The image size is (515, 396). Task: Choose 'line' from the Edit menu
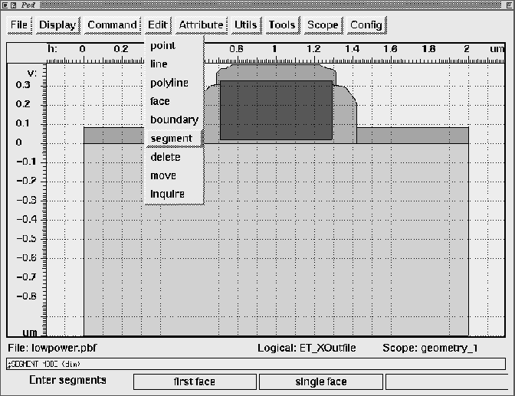click(x=174, y=64)
